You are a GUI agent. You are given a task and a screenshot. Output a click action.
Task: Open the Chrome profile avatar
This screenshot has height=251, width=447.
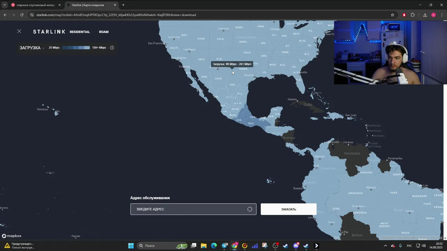click(433, 15)
